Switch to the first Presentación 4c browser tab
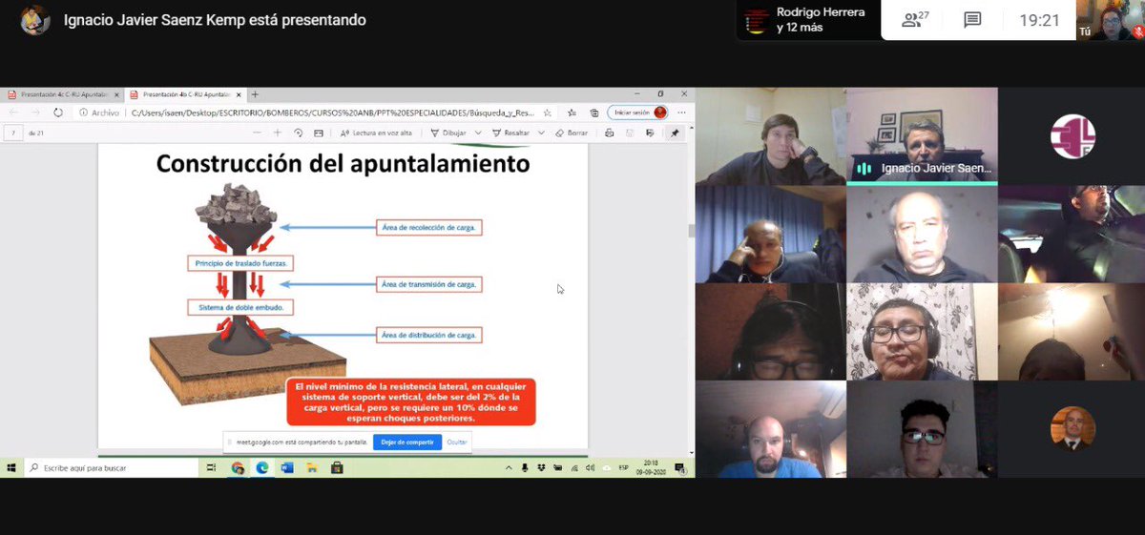 point(60,94)
